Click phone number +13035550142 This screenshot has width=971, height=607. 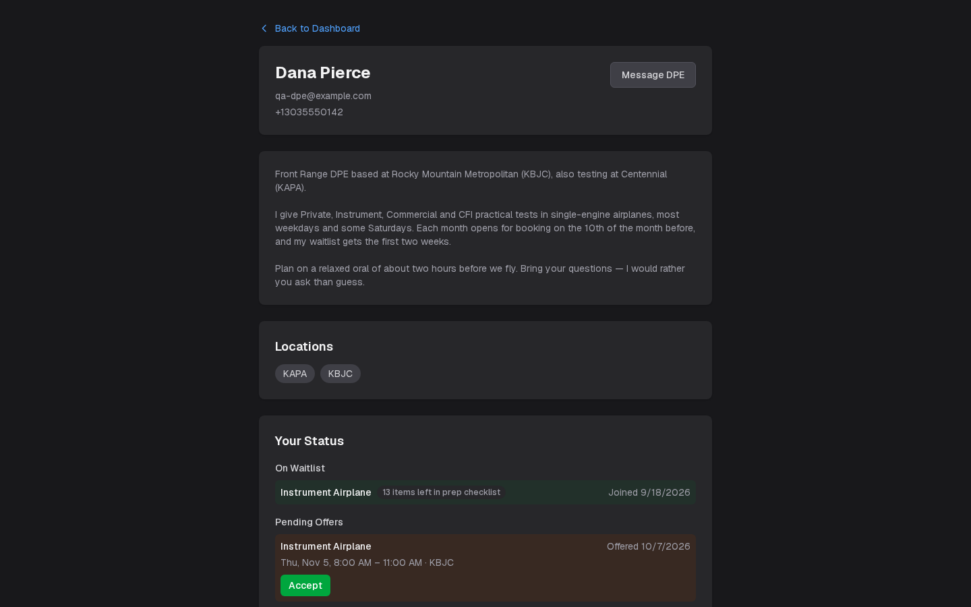[309, 112]
